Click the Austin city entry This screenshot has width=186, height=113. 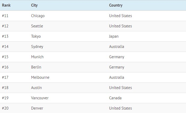coord(37,88)
